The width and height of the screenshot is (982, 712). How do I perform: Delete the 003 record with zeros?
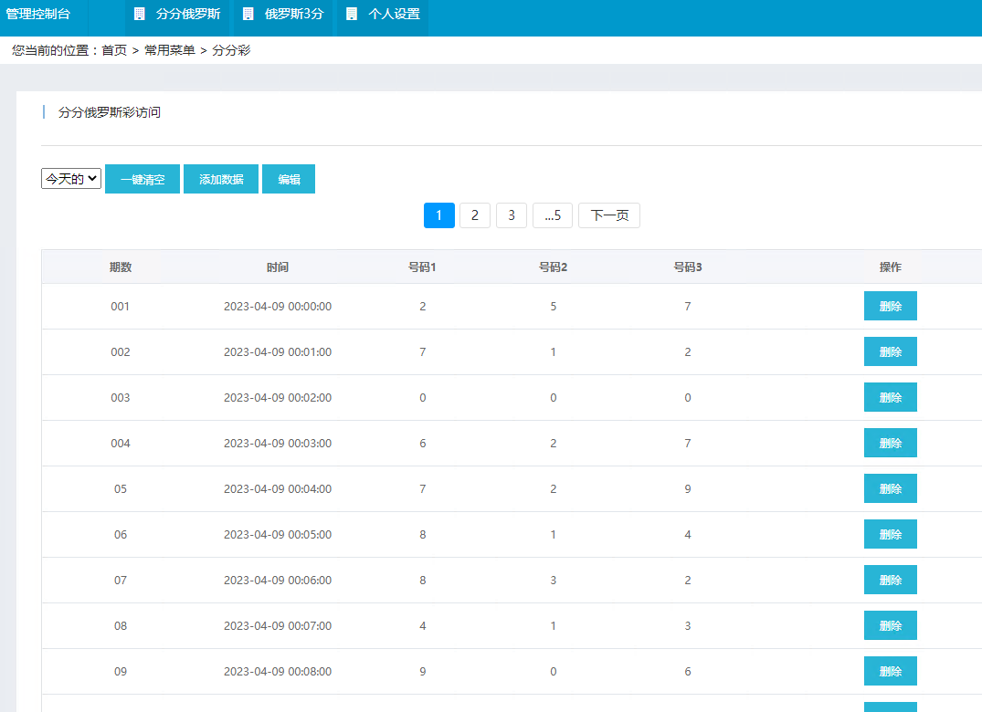tap(890, 397)
